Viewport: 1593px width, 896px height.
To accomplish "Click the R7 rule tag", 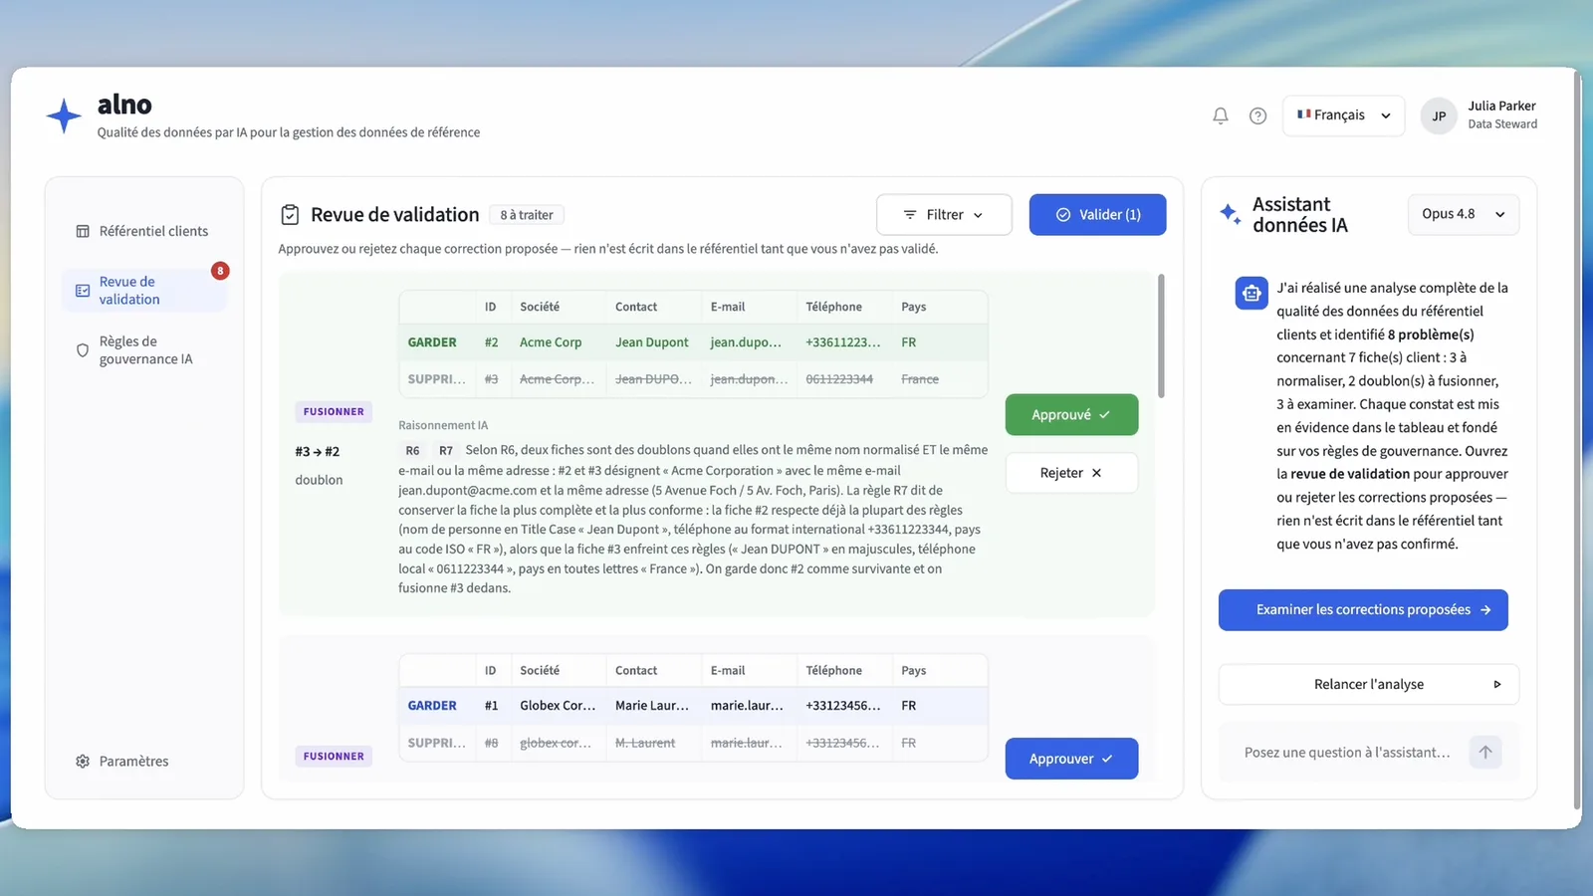I will [446, 451].
